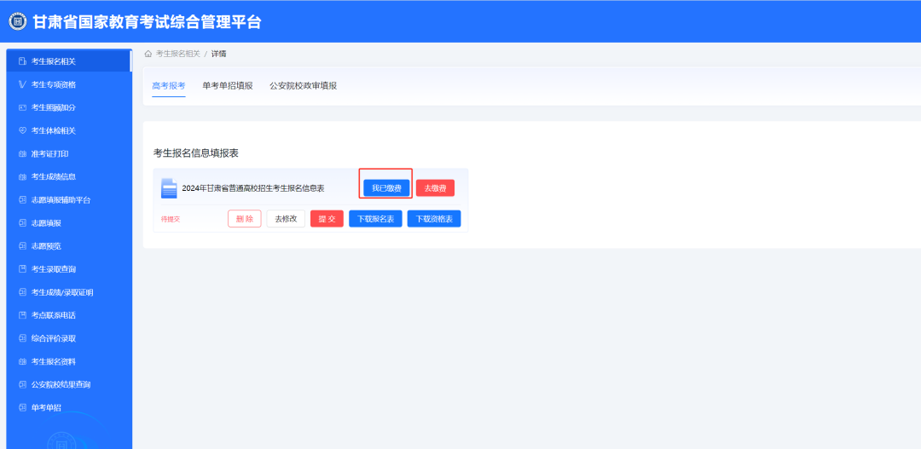Screen dimensions: 921x449
Task: Switch to the 单考单招填报 tab
Action: click(228, 86)
